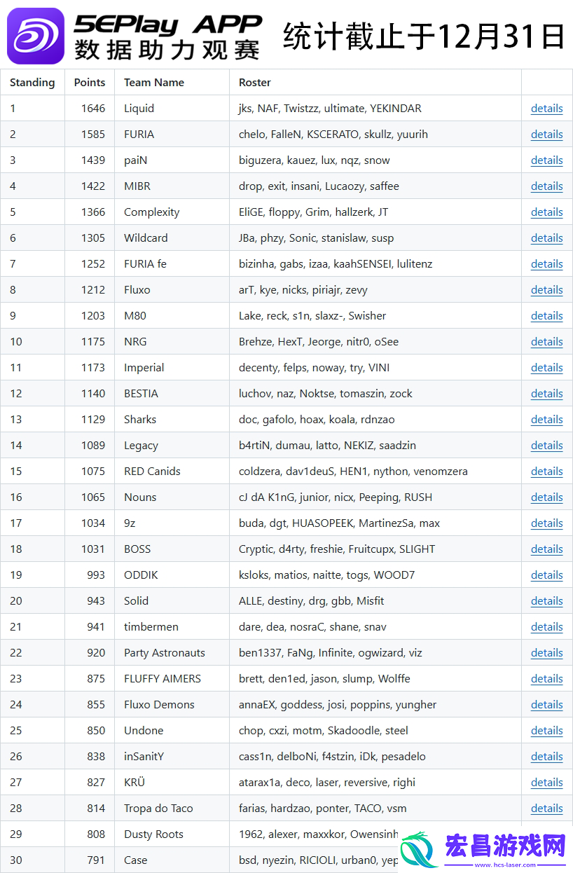Open details link for Solid
This screenshot has height=873, width=573.
point(546,601)
